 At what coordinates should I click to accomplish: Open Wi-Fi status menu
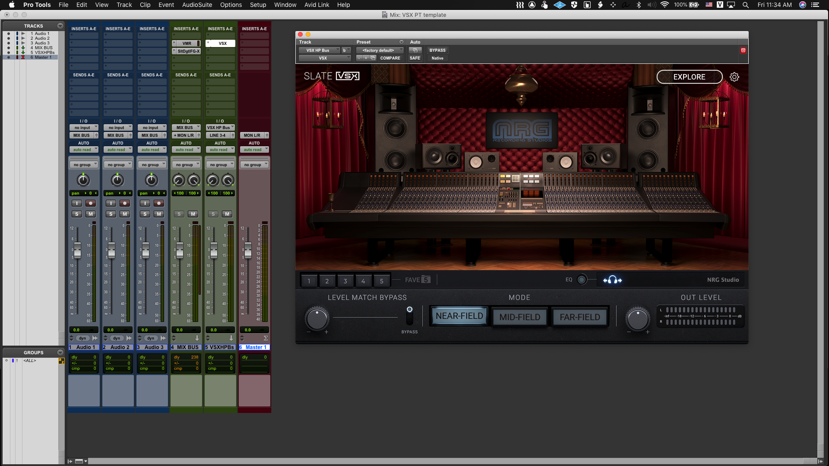665,5
